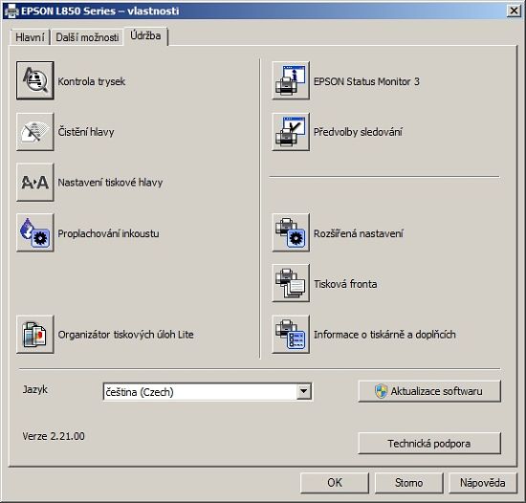Image resolution: width=526 pixels, height=503 pixels.
Task: Click the Tisková fronta label text
Action: point(345,284)
